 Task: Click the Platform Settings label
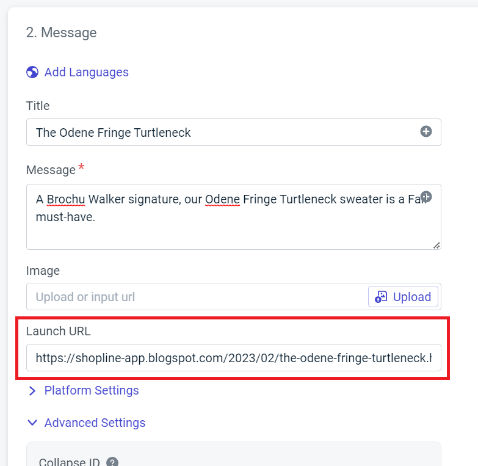coord(92,391)
